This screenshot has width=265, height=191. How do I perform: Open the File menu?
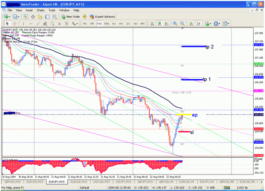[x=10, y=10]
